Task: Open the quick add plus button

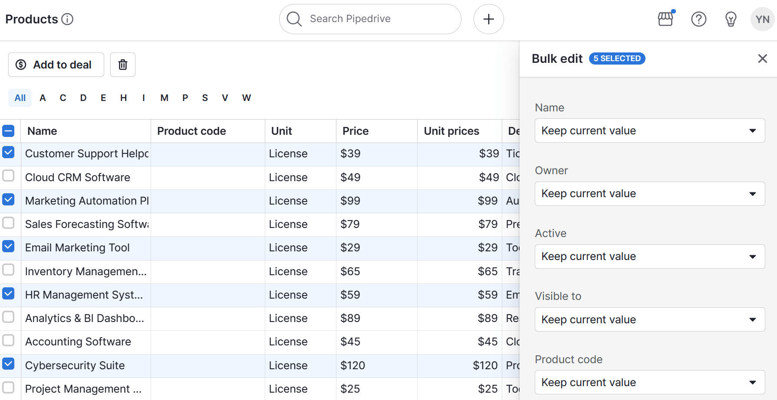Action: 489,19
